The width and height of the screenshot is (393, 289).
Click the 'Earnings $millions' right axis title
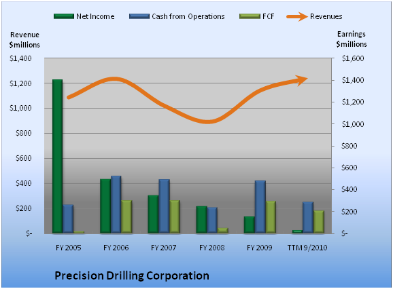click(x=352, y=39)
